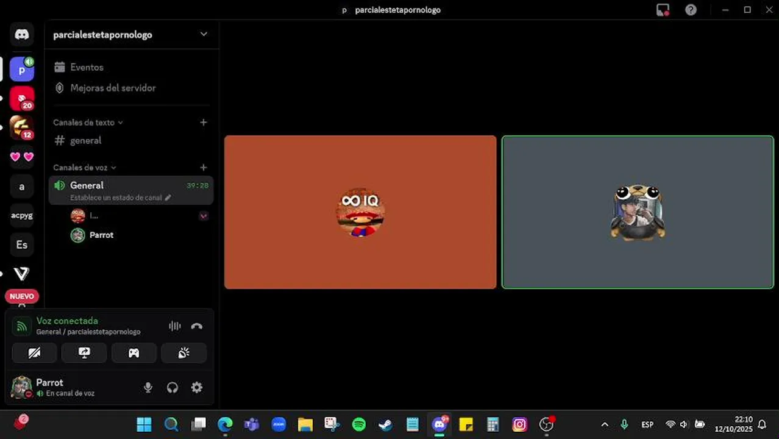Select the General voice channel
Image resolution: width=779 pixels, height=439 pixels.
point(131,190)
